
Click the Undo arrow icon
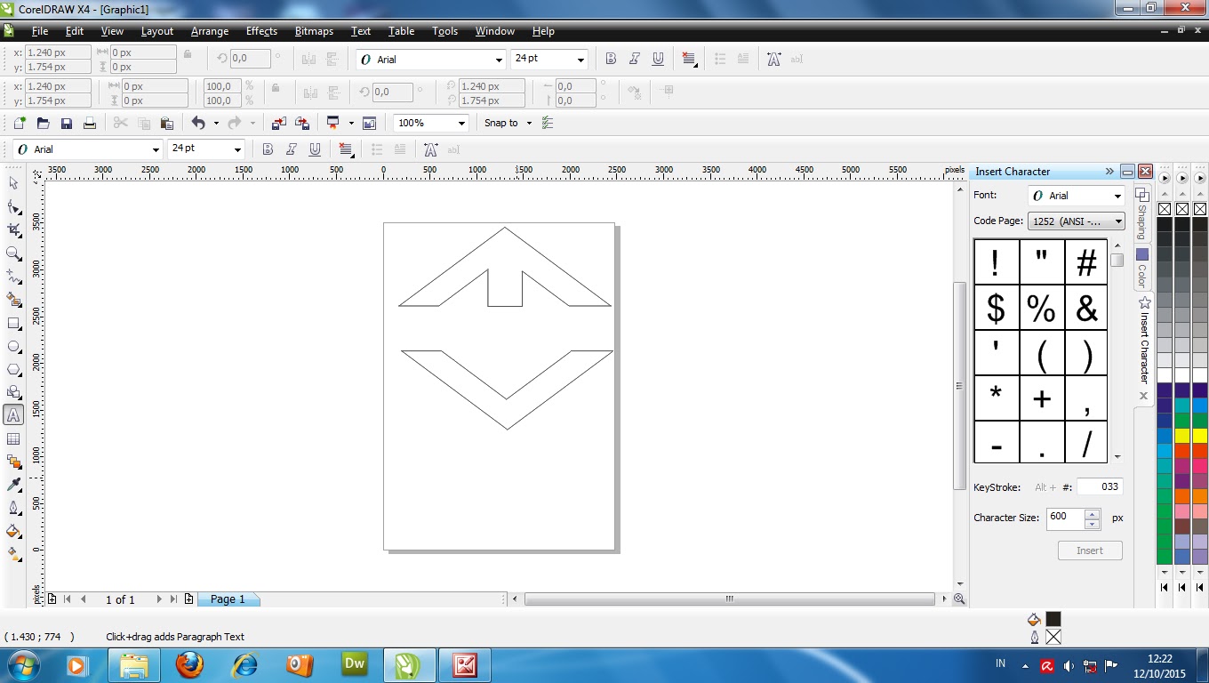198,123
